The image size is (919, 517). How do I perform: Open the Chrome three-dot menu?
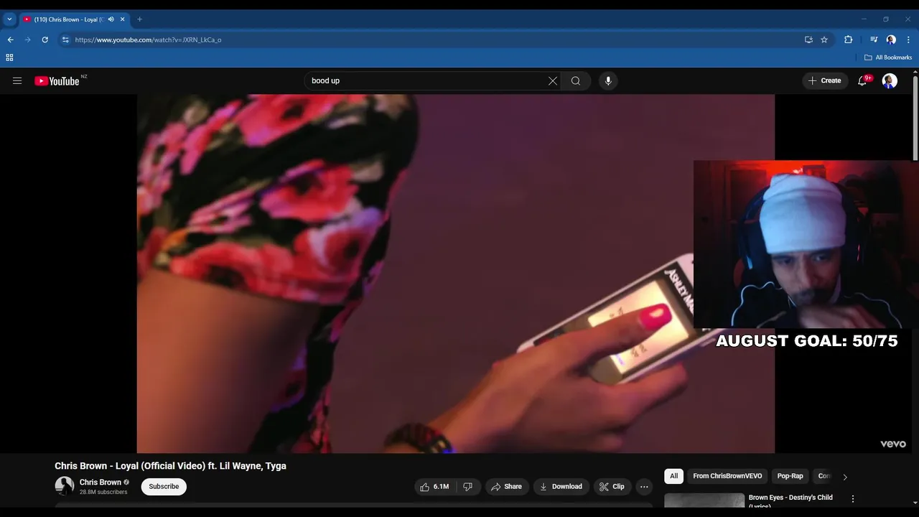click(908, 39)
